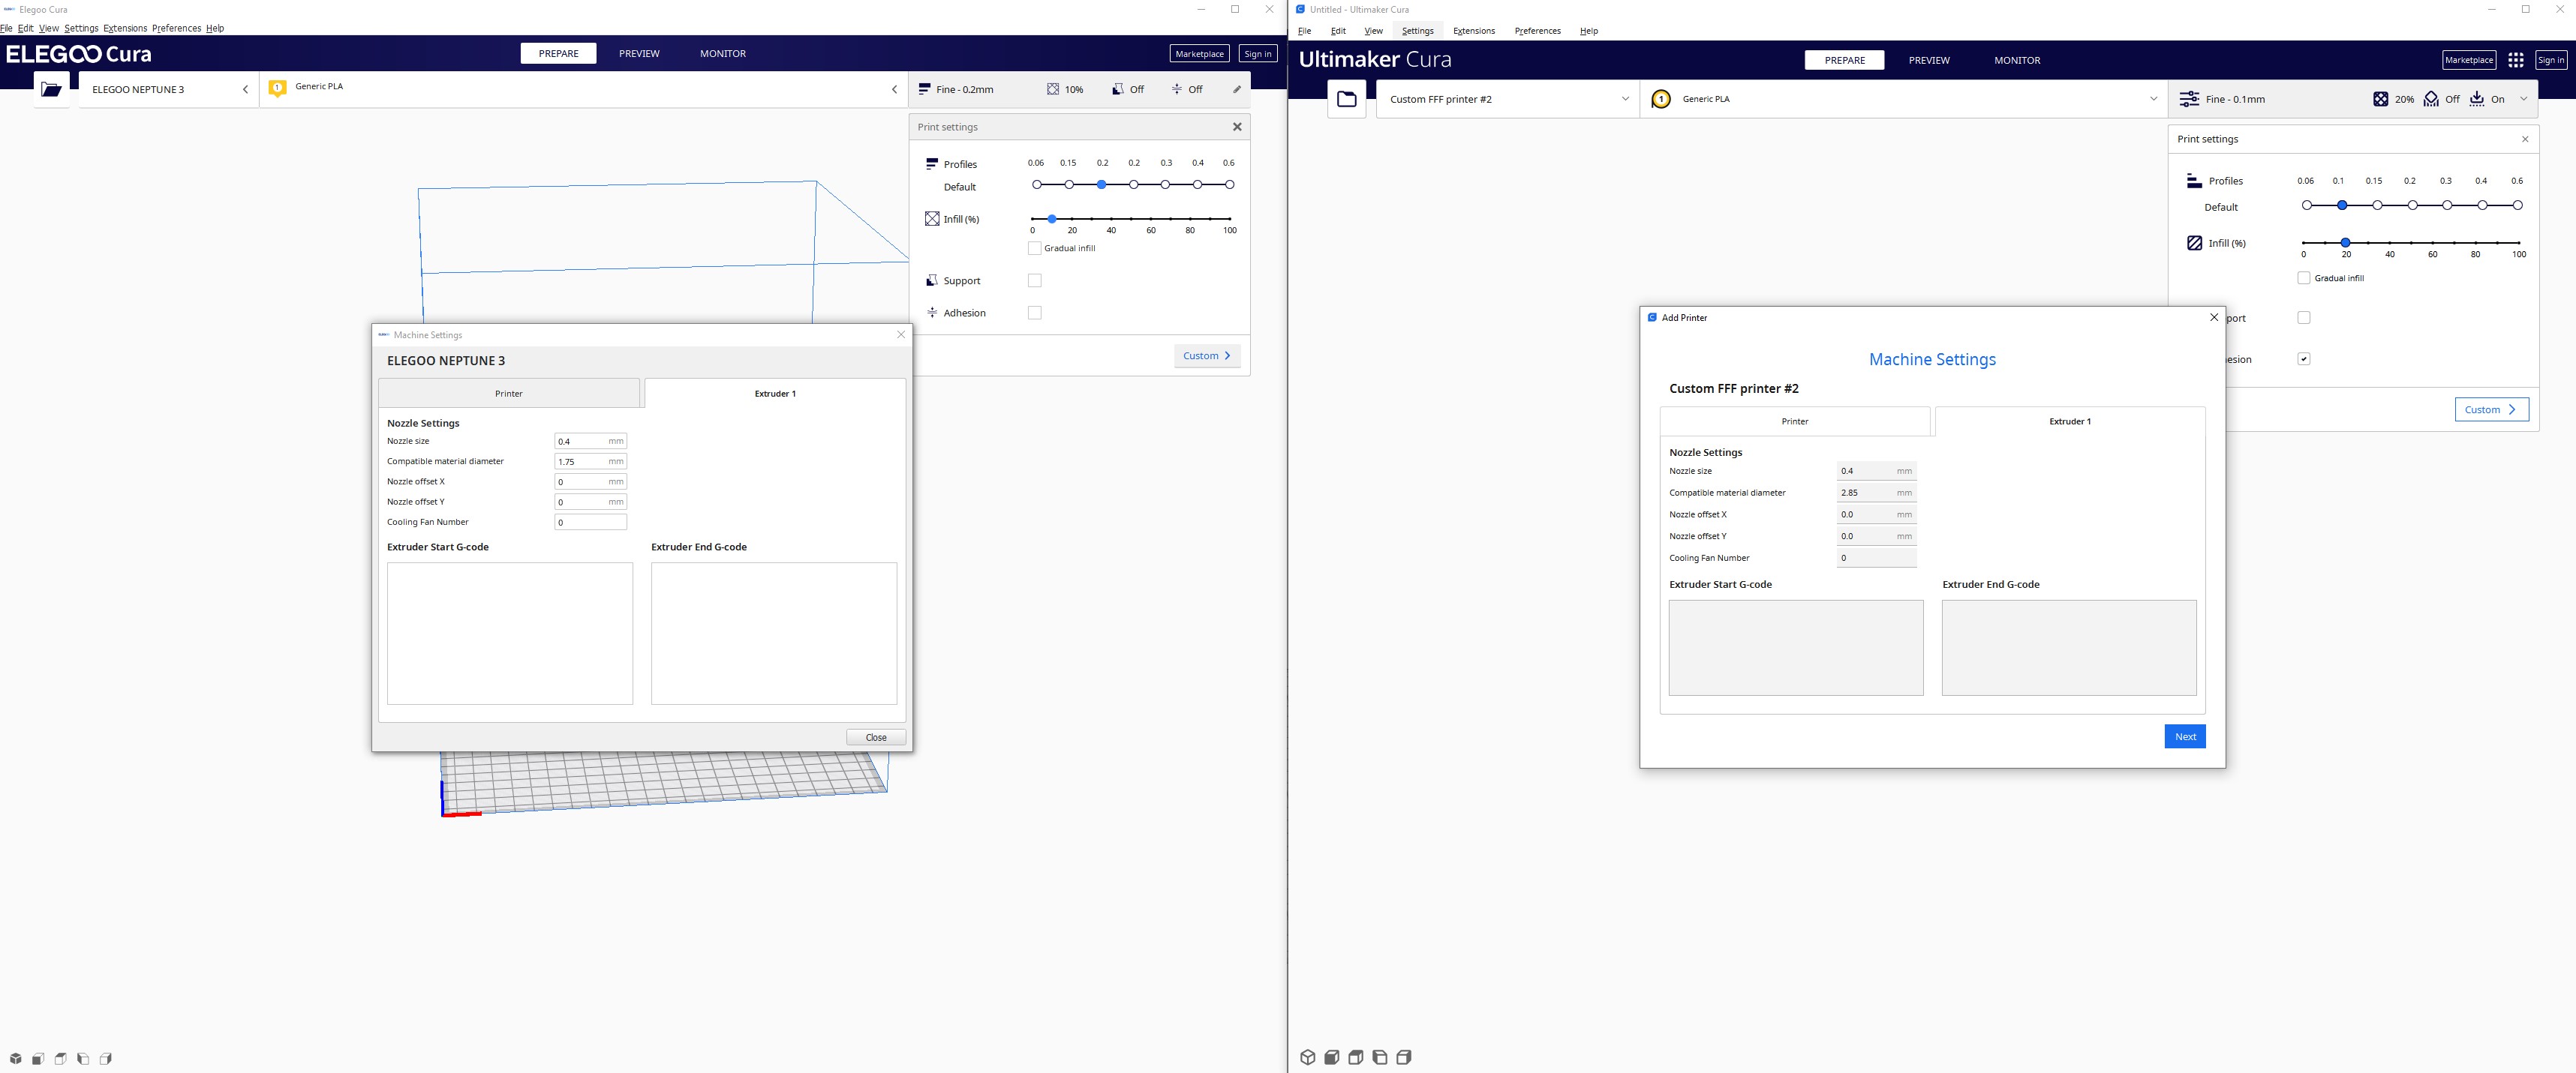
Task: Click Compatible material diameter field in Add Printer dialog
Action: point(1876,493)
